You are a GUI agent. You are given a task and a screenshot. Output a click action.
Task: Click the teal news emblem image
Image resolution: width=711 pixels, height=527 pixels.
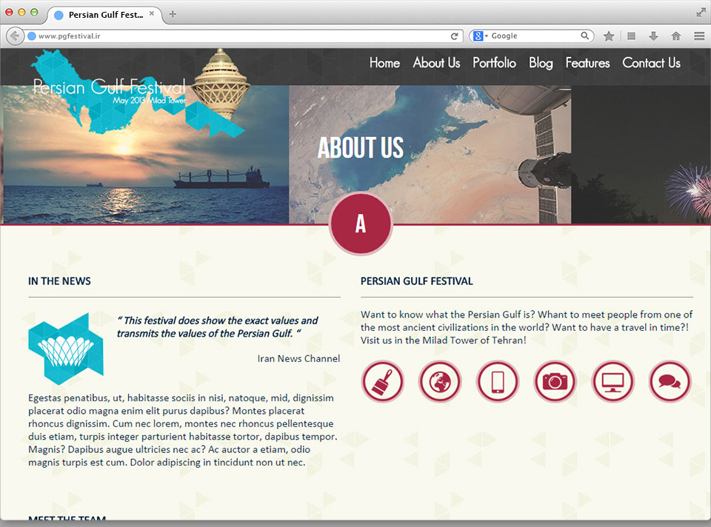click(x=66, y=349)
